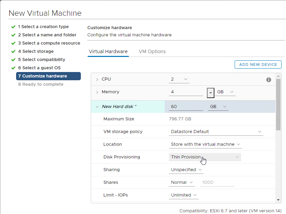Screen dimensions: 286x214
Task: Go to step 5 Select compatibility
Action: (x=41, y=60)
